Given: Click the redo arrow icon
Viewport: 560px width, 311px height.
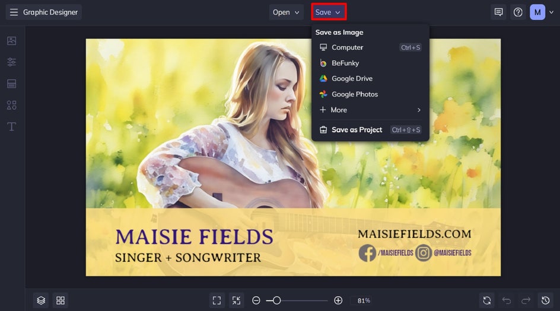Looking at the screenshot, I should point(526,300).
